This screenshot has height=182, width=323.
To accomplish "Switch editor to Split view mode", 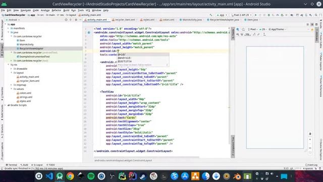I will tap(312, 25).
